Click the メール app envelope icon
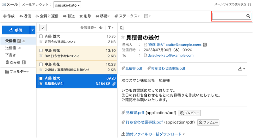This screenshot has width=253, height=138. (4, 5)
